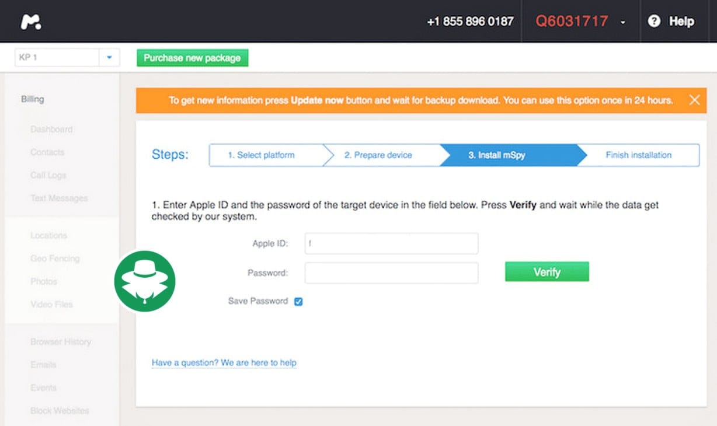Click the mSpy logo icon
Image resolution: width=717 pixels, height=426 pixels.
31,22
